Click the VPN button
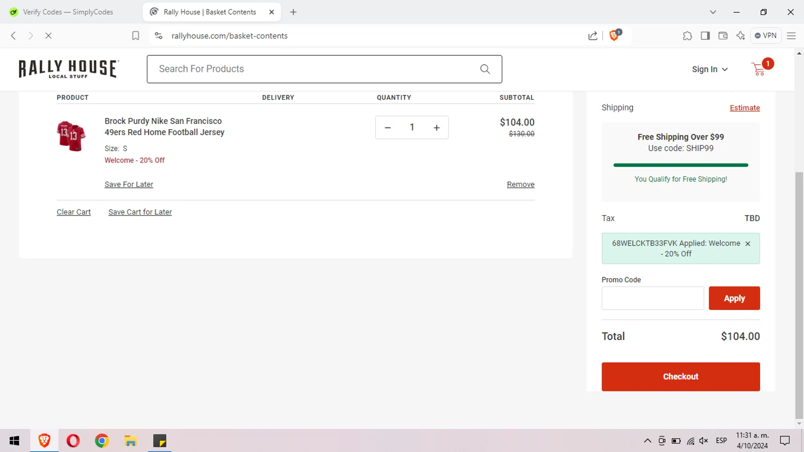Image resolution: width=804 pixels, height=452 pixels. 766,35
